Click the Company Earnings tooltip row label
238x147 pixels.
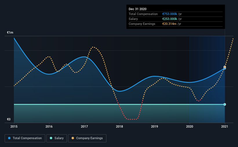(142, 24)
